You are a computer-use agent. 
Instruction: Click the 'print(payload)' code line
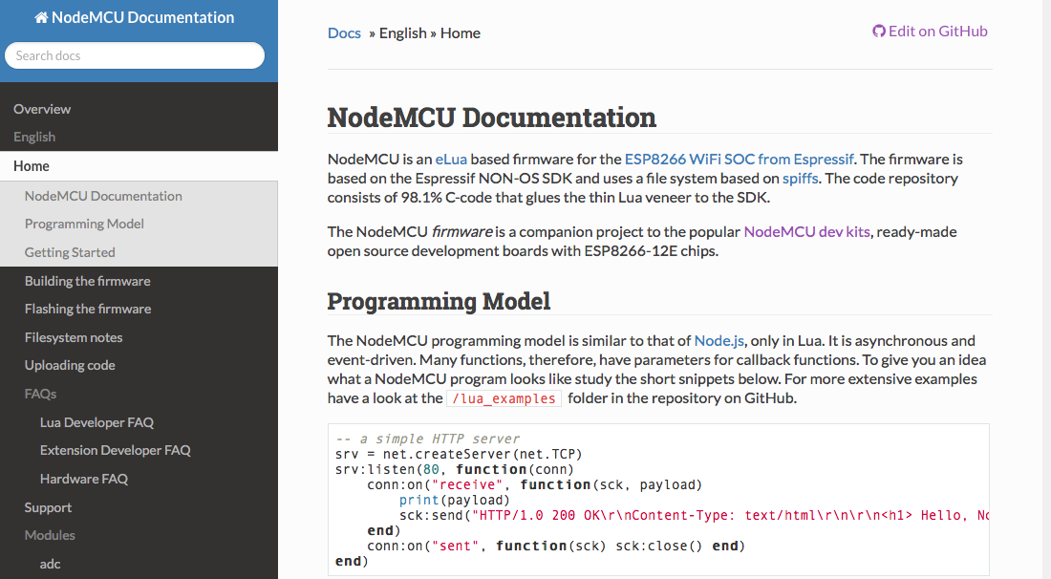point(455,501)
